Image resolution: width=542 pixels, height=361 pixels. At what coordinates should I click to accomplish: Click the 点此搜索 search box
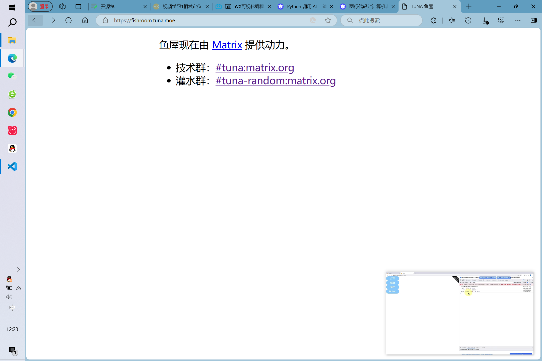tap(381, 20)
